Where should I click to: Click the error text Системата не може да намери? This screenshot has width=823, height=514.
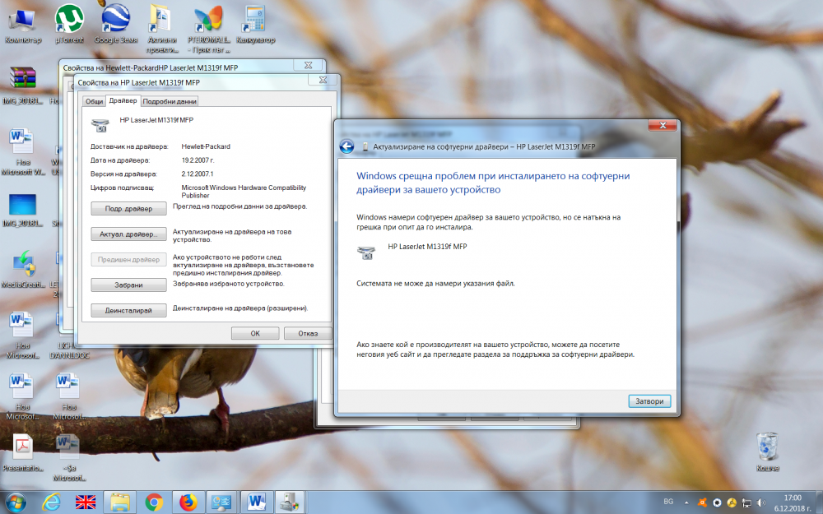435,284
